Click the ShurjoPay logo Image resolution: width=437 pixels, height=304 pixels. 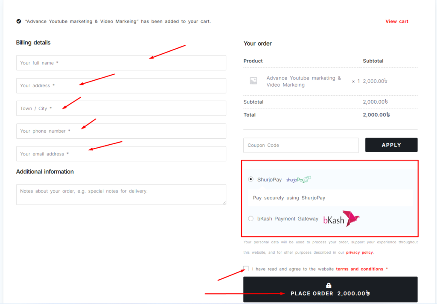click(x=298, y=180)
